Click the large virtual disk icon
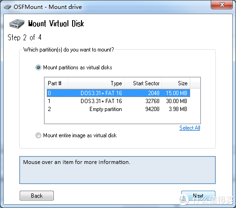 [17, 23]
